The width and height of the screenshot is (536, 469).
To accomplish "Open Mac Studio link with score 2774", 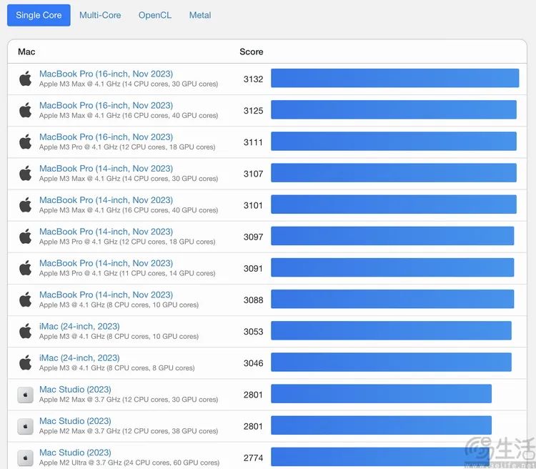I will click(x=75, y=453).
